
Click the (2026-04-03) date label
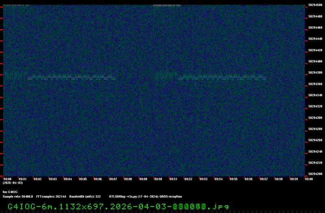pos(13,183)
